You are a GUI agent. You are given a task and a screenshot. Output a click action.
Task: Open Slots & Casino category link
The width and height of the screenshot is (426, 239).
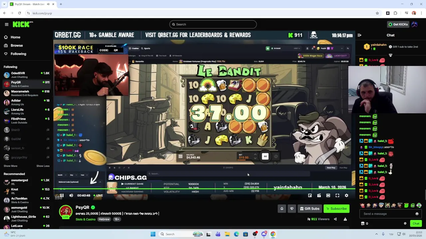(x=85, y=219)
